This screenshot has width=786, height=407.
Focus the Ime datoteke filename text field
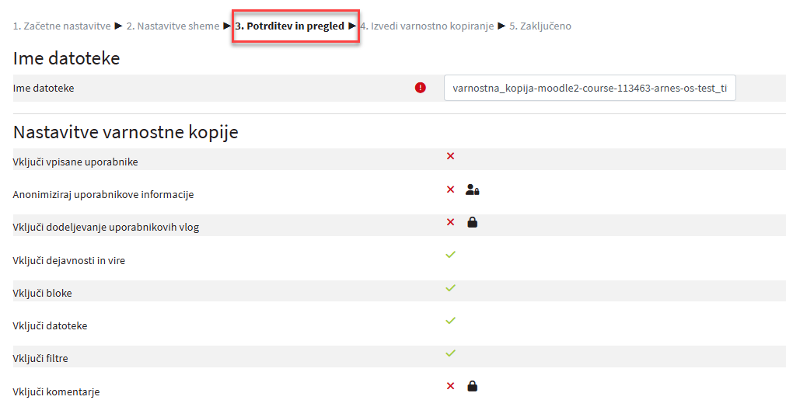[589, 89]
